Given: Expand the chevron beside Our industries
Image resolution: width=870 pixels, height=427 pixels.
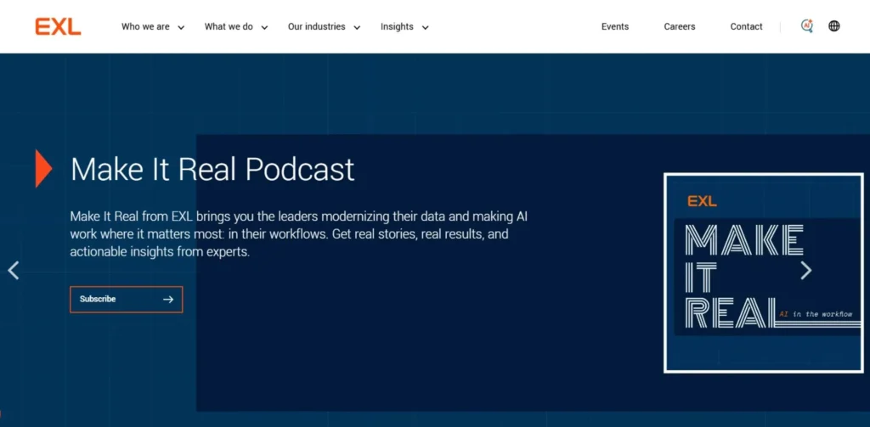Looking at the screenshot, I should (357, 27).
